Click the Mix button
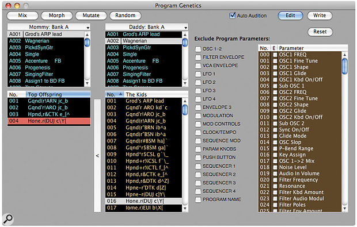The height and width of the screenshot is (227, 357). [x=22, y=16]
